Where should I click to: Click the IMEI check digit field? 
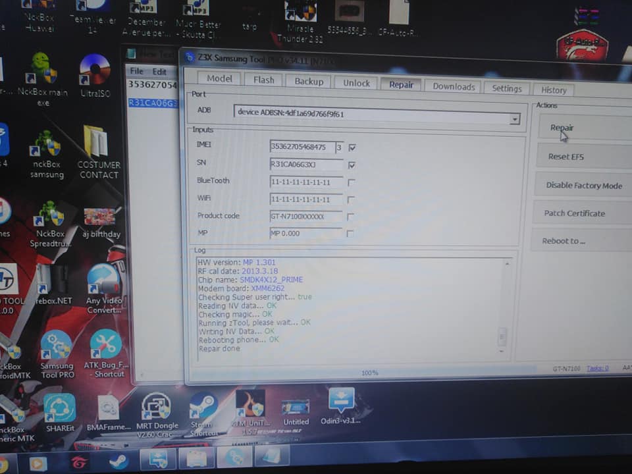pos(340,147)
